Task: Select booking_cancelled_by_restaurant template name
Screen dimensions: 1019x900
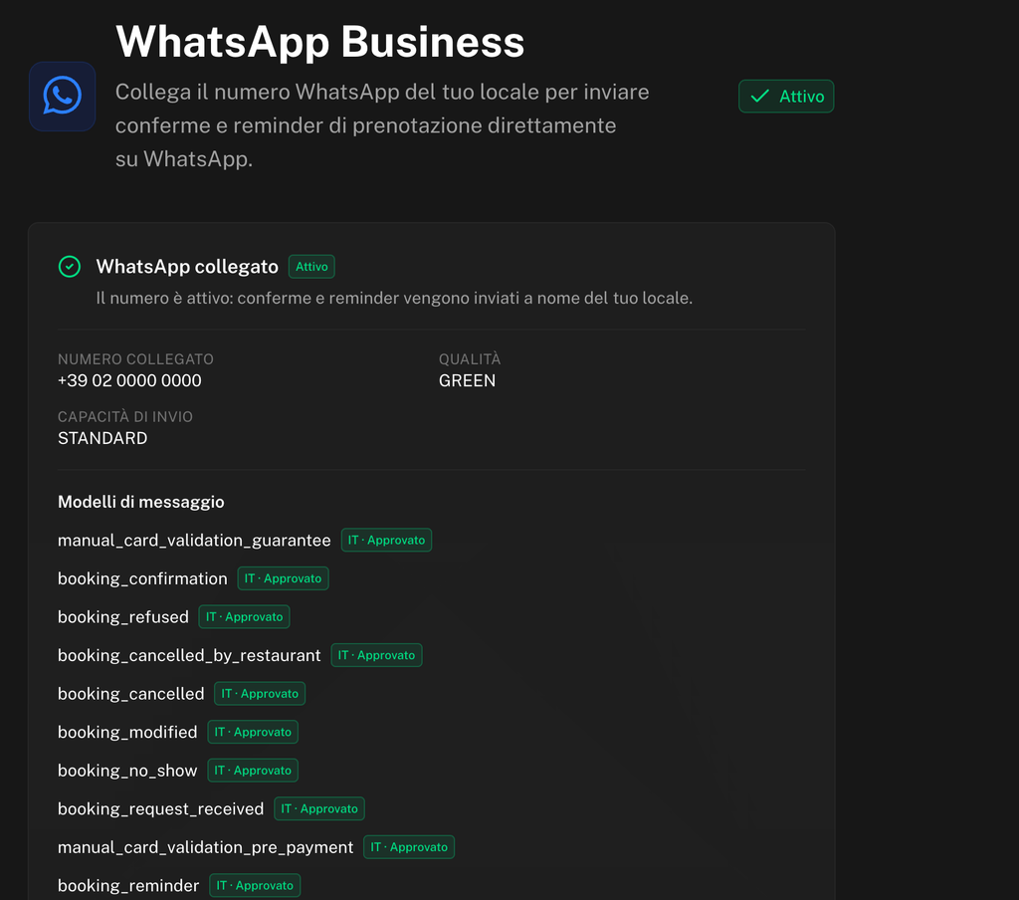Action: (x=189, y=655)
